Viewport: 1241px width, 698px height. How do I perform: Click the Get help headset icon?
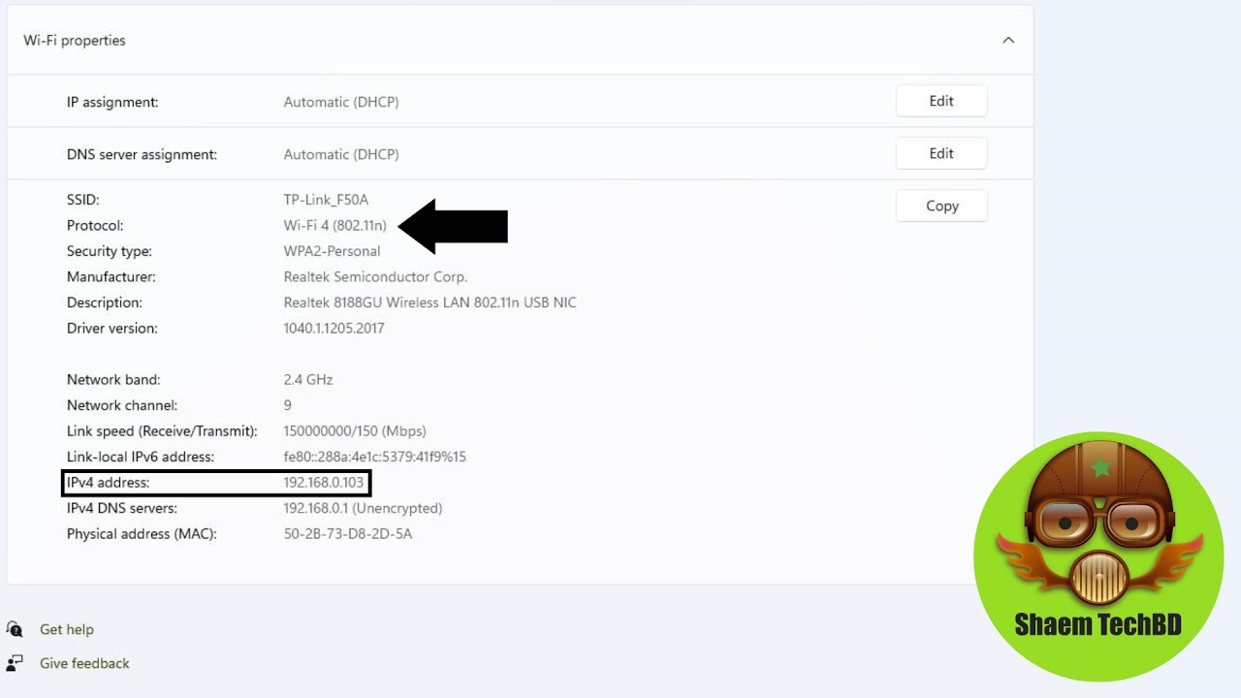pos(15,629)
